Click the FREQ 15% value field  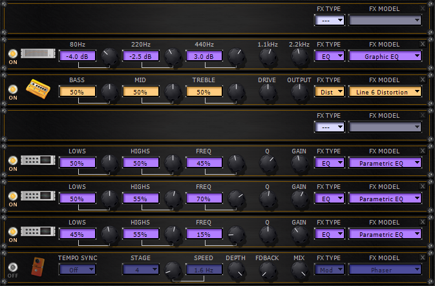click(x=204, y=234)
